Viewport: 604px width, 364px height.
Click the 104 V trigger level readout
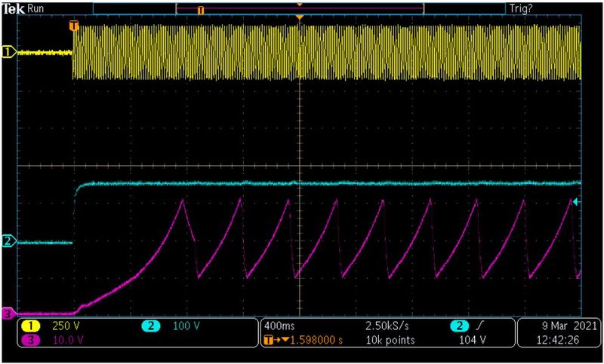pos(472,340)
